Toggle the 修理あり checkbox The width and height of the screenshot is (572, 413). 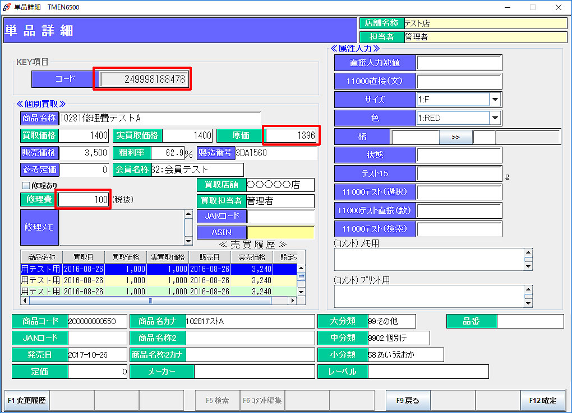pos(25,185)
